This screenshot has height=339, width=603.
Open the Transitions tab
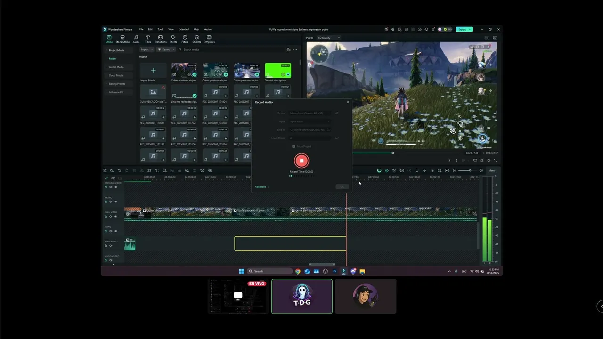point(161,39)
